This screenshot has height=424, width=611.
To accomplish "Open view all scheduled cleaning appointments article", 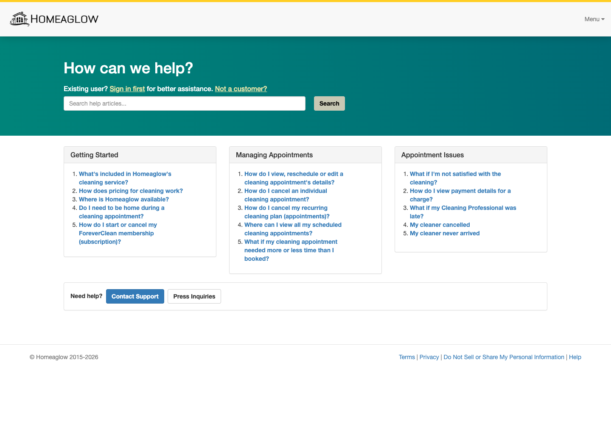I will 293,229.
